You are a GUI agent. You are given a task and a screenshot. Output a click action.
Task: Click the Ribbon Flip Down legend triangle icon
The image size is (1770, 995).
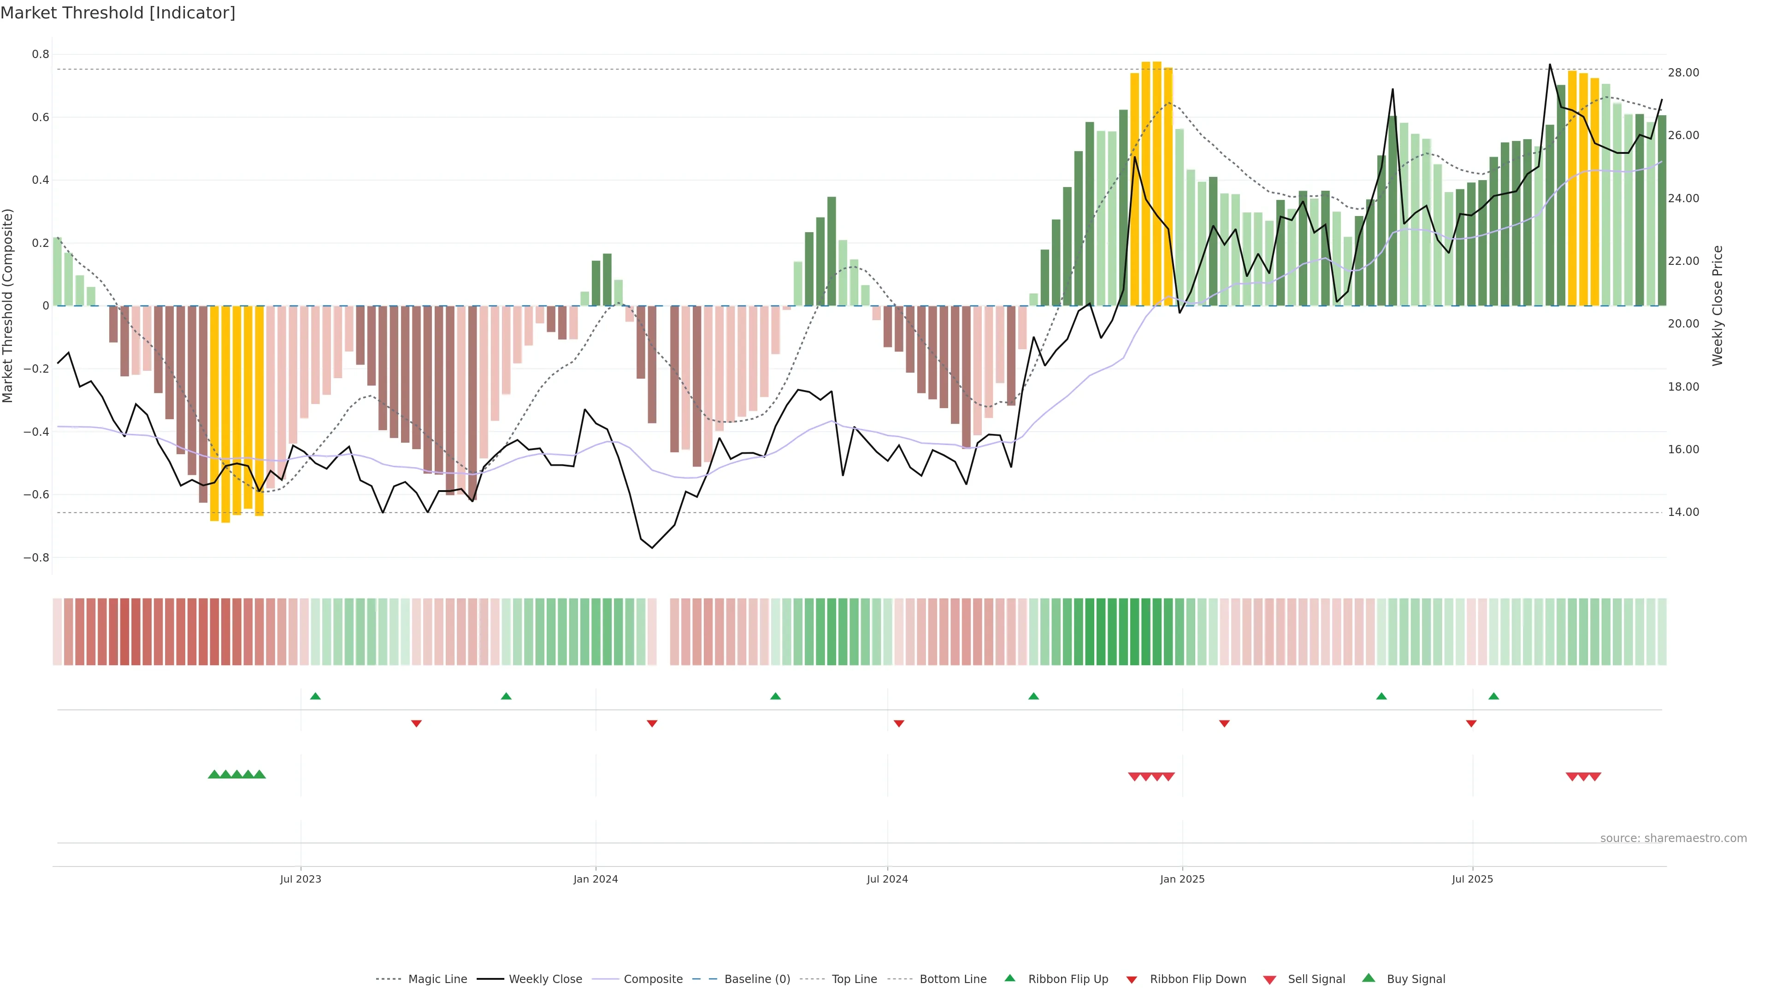pos(1132,979)
